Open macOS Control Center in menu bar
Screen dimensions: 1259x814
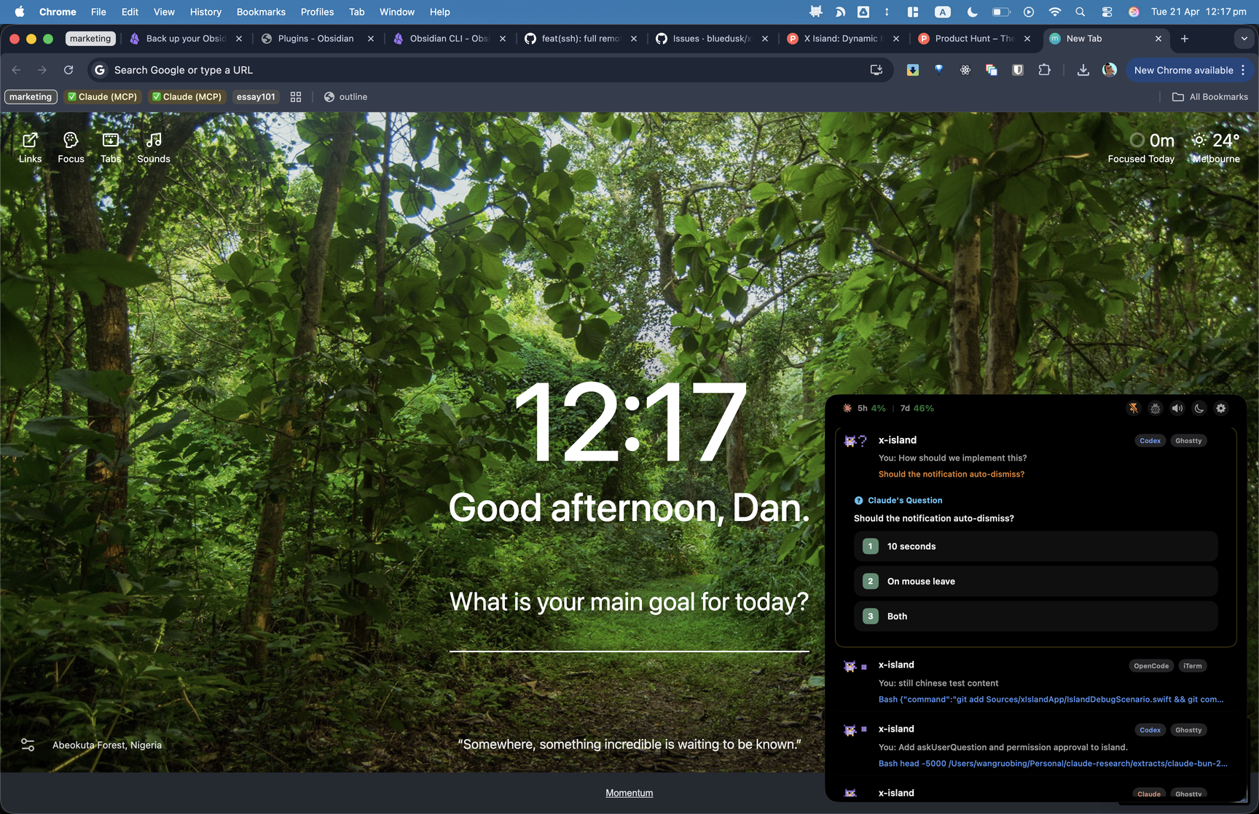tap(1107, 12)
